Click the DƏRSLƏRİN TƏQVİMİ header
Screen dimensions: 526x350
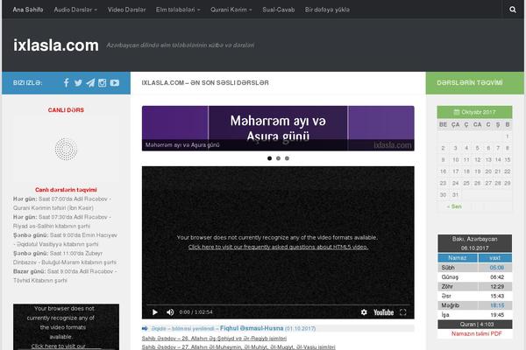(470, 83)
